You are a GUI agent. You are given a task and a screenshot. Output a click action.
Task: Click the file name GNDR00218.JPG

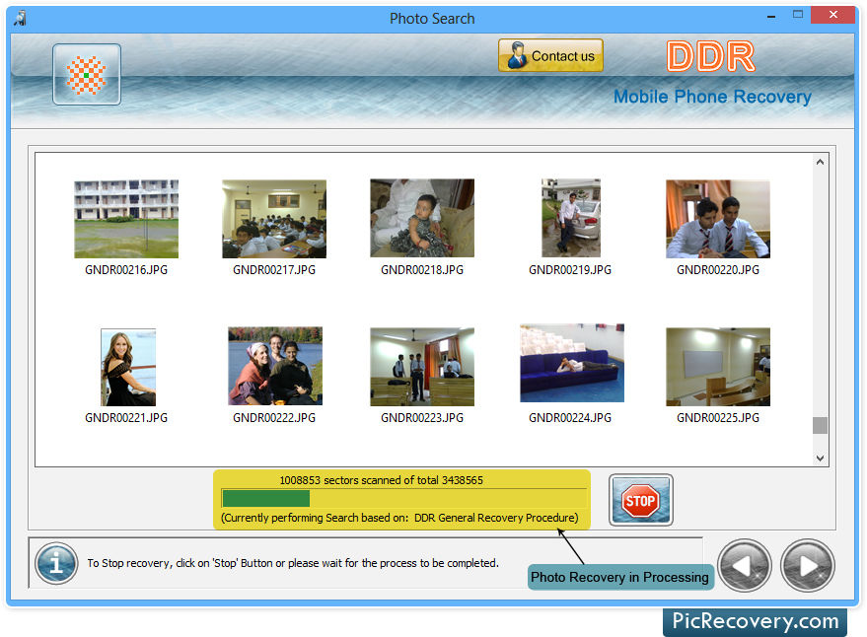pos(422,270)
